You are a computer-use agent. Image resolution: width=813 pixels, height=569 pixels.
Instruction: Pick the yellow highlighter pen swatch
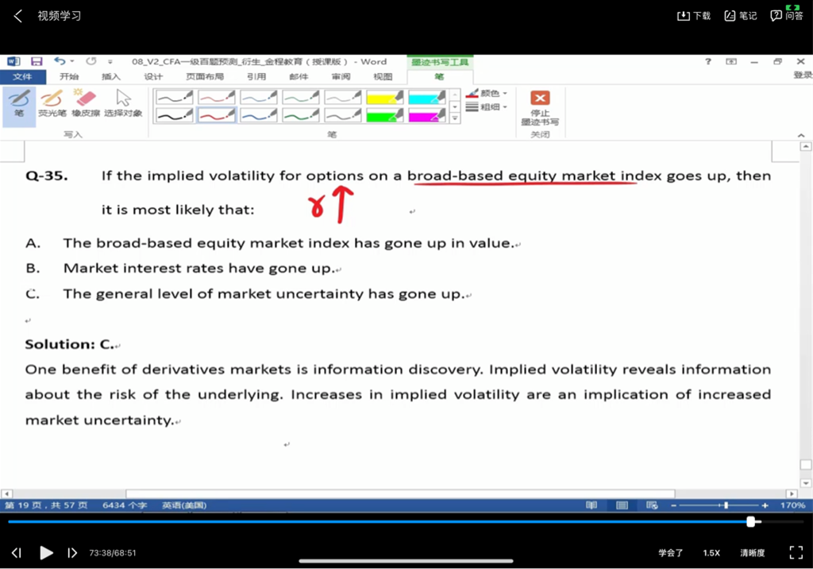coord(385,97)
